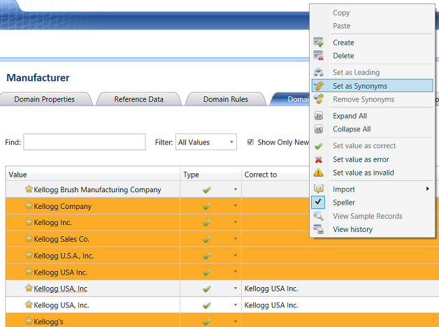Switch to the Reference Data tab
The image size is (439, 327).
click(138, 99)
